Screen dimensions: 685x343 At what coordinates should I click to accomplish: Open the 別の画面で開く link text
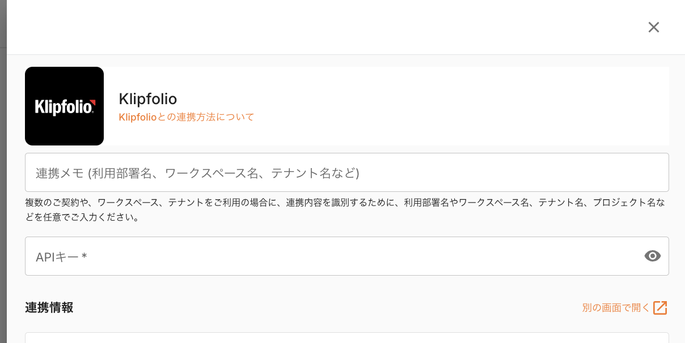(x=616, y=308)
